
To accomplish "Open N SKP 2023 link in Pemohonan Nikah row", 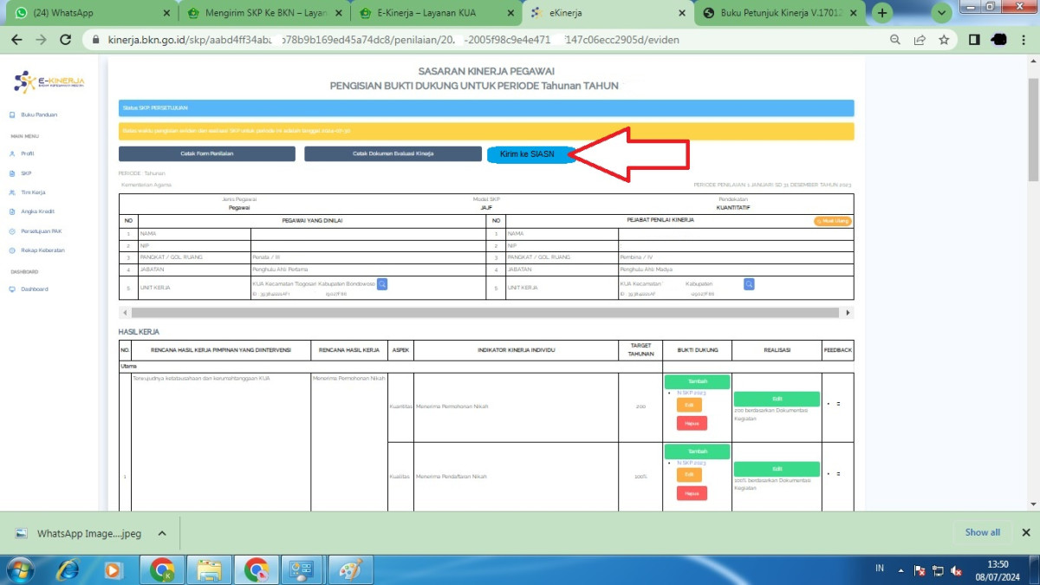I will pyautogui.click(x=692, y=393).
